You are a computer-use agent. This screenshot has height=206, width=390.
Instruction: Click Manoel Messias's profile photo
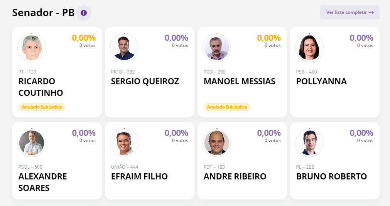coord(217,48)
